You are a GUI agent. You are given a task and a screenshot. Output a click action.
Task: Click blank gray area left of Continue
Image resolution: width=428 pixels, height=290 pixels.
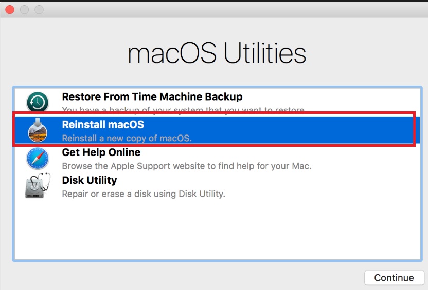pyautogui.click(x=206, y=277)
